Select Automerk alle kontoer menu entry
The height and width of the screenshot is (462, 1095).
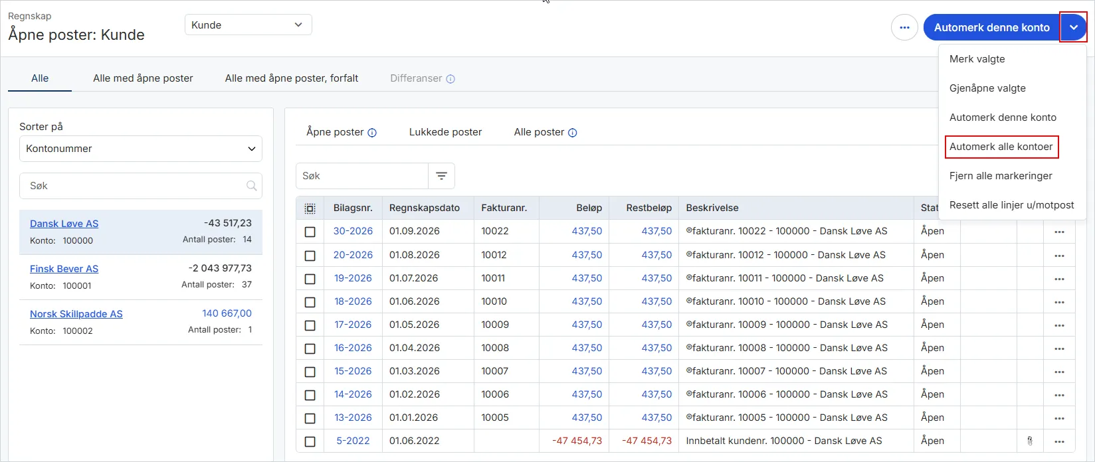(x=1001, y=147)
